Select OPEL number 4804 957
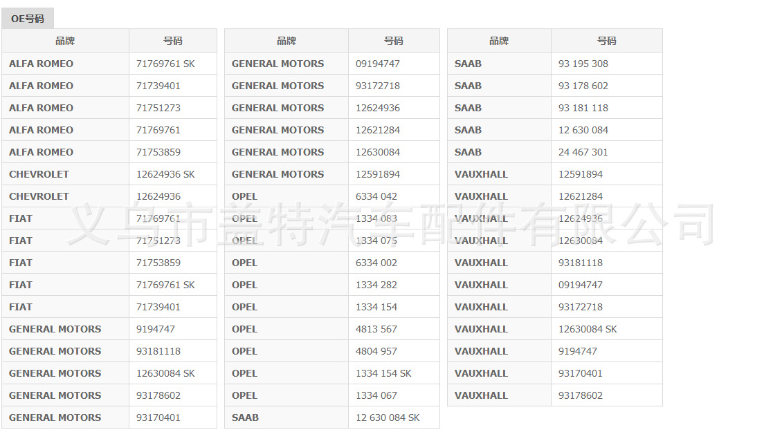 coord(376,351)
